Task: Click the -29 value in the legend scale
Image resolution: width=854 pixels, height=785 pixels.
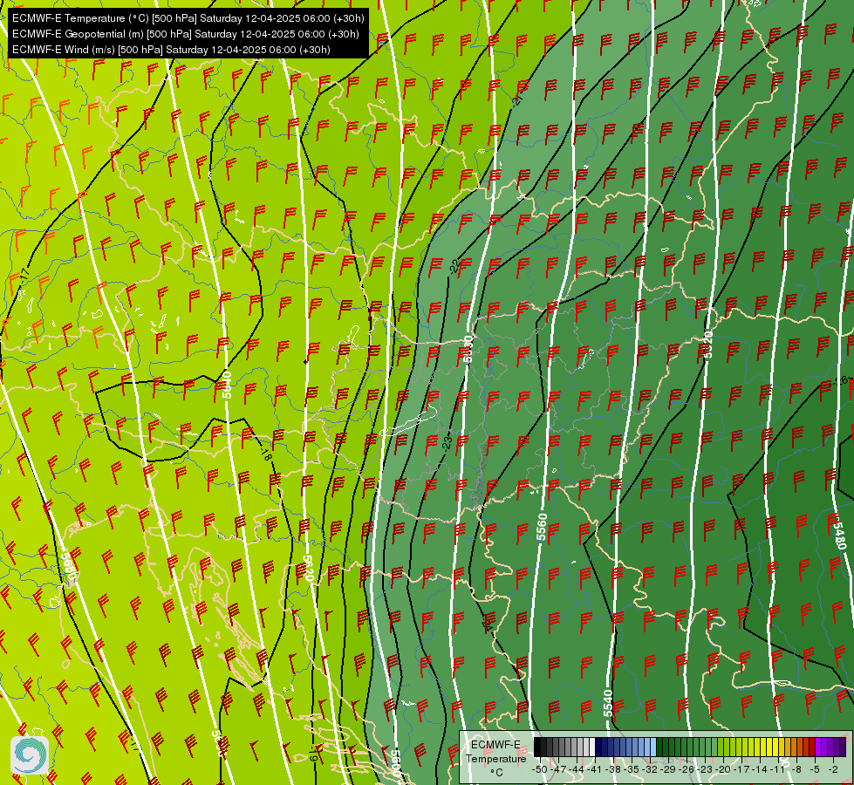Action: pyautogui.click(x=667, y=769)
